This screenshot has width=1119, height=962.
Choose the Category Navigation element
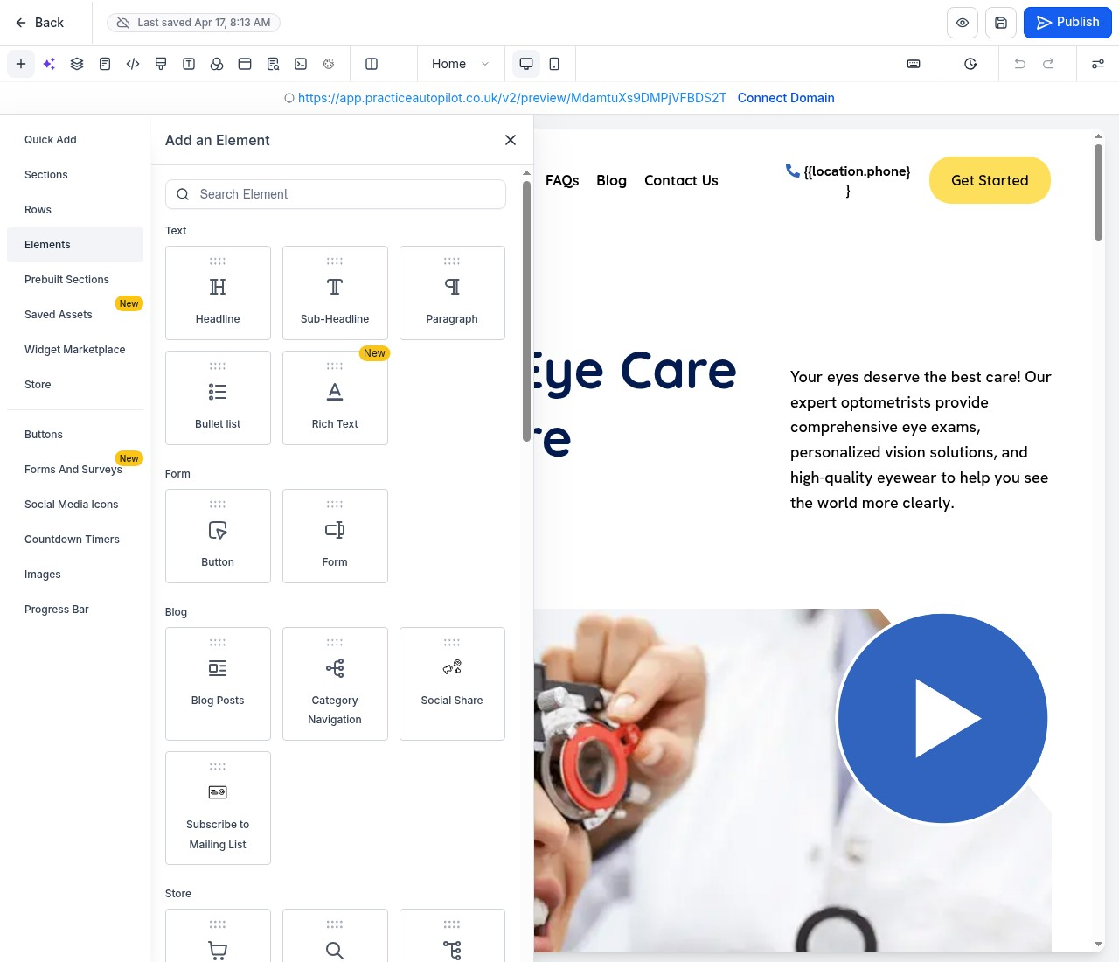coord(335,684)
